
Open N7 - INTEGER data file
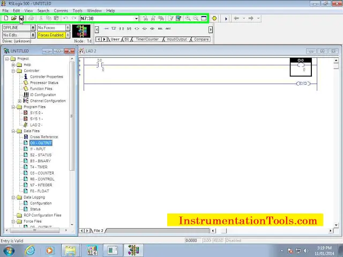point(41,185)
